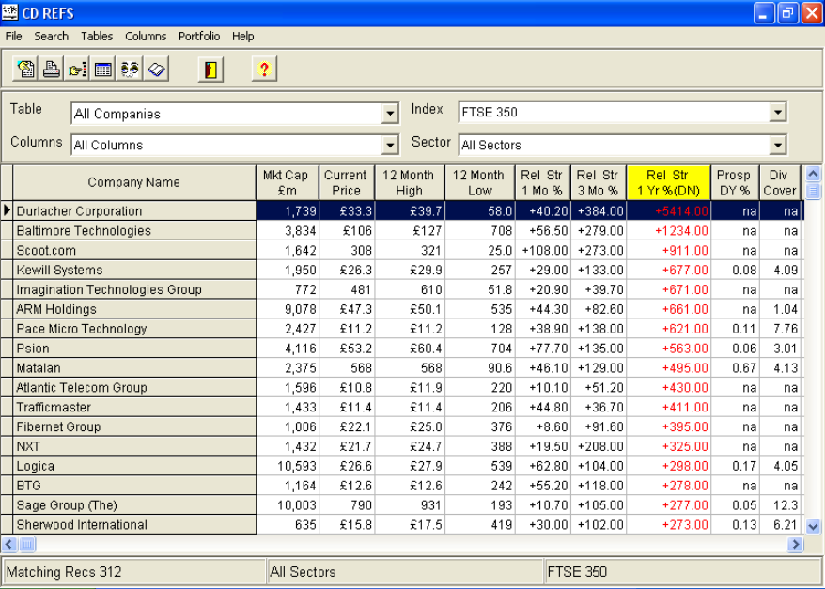
Task: Click the open book toolbar icon
Action: click(x=156, y=69)
